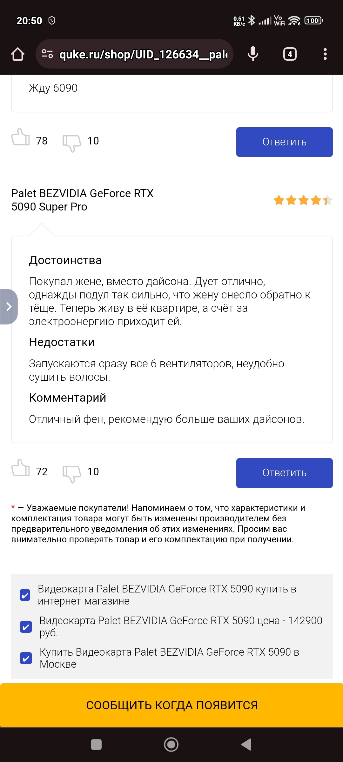This screenshot has width=343, height=762.
Task: Tap the voice search microphone
Action: click(253, 54)
